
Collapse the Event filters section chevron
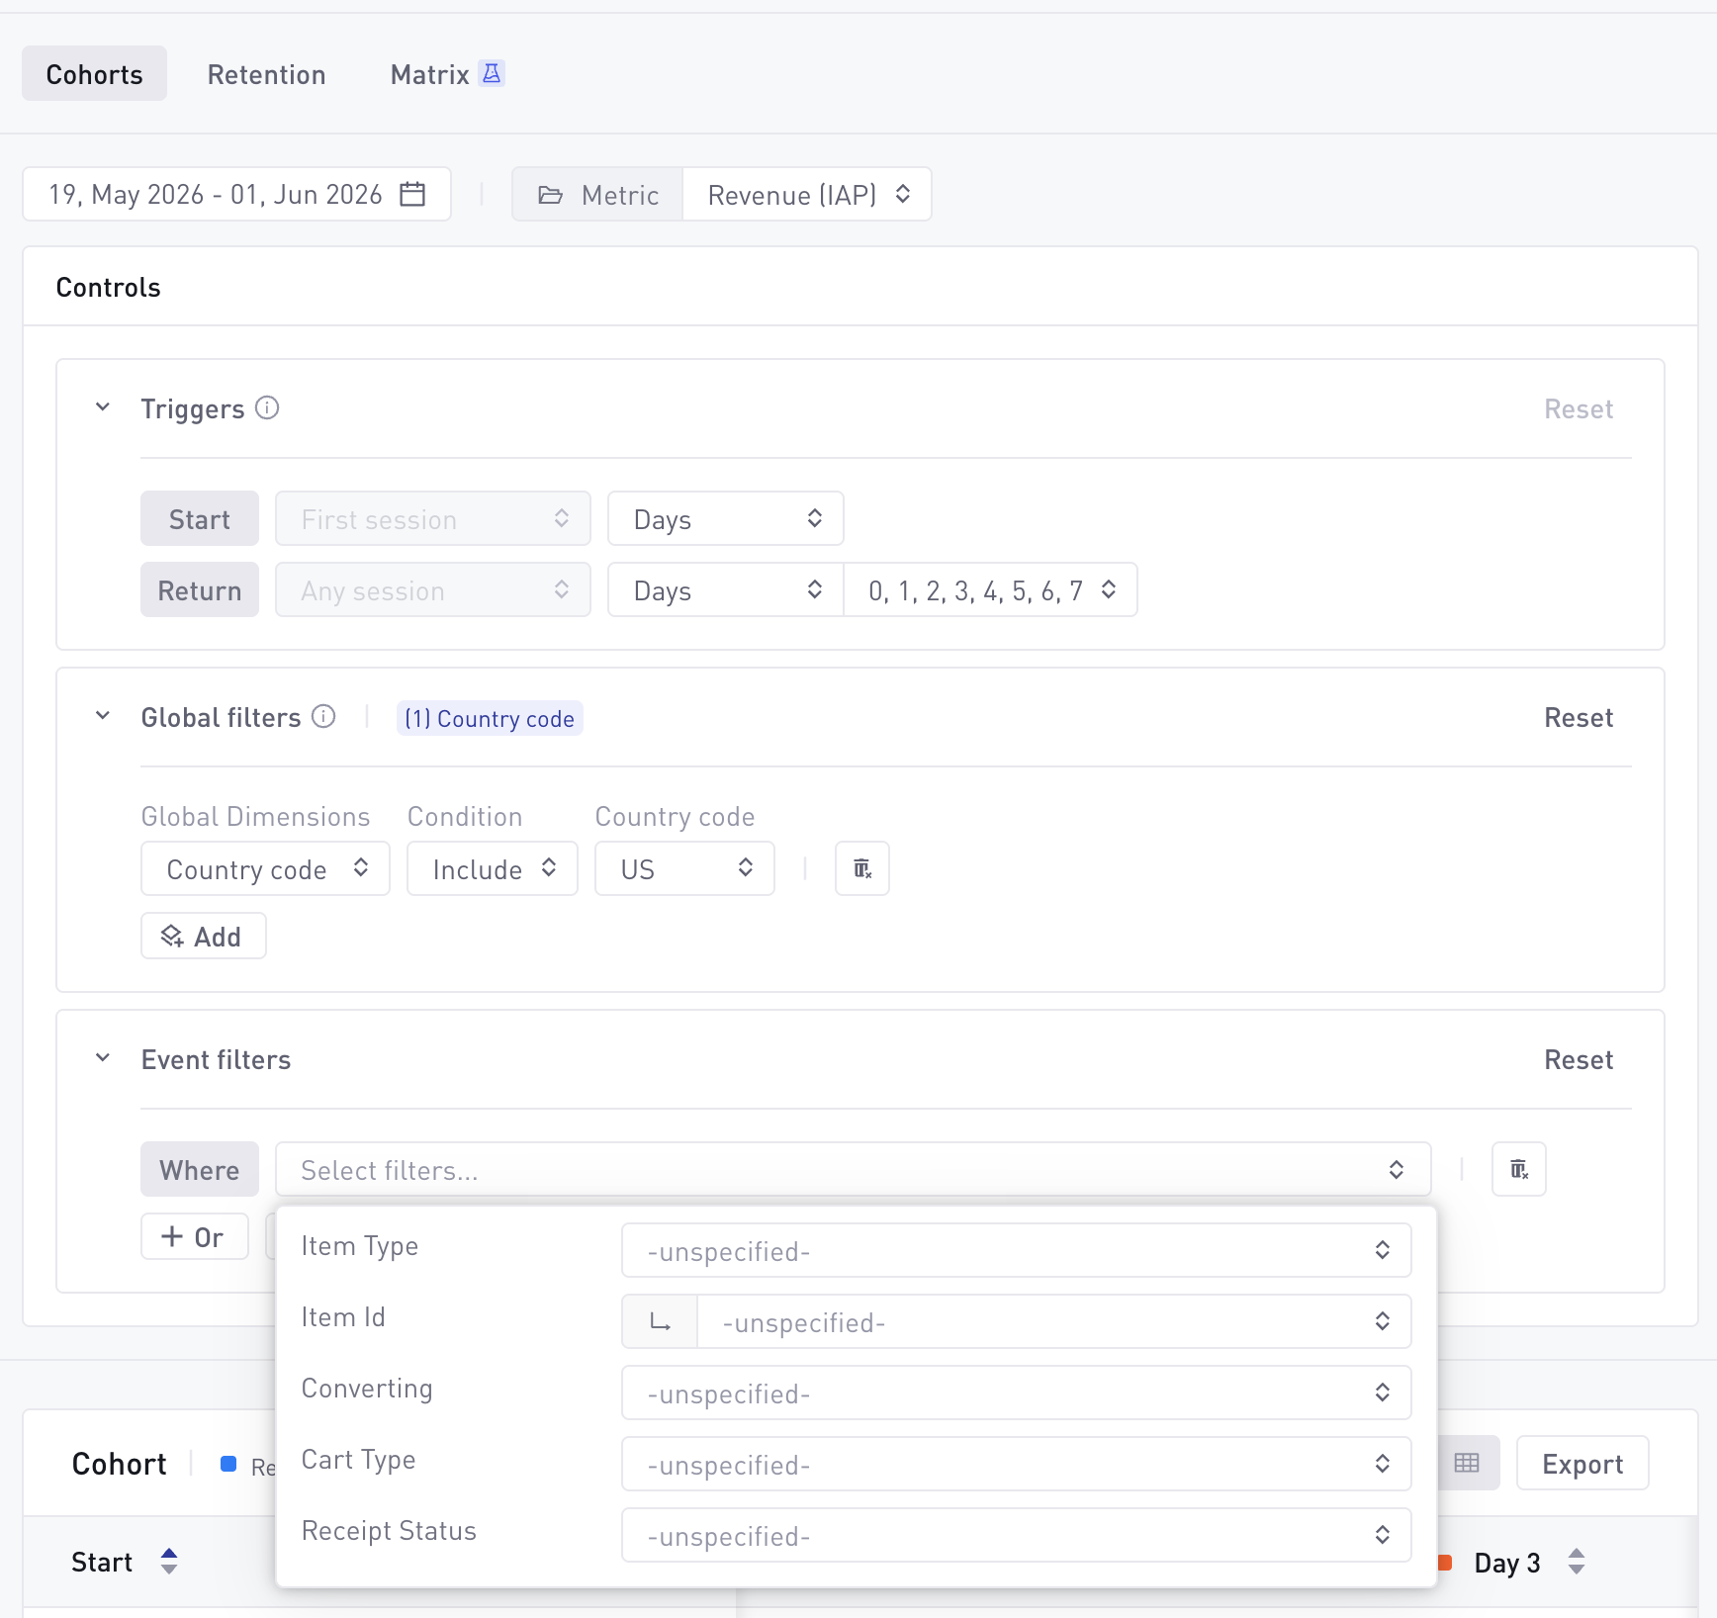pyautogui.click(x=103, y=1058)
